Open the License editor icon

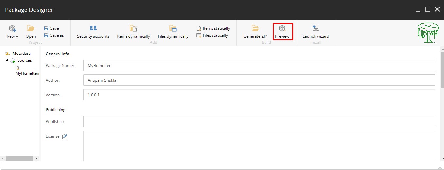[x=65, y=136]
